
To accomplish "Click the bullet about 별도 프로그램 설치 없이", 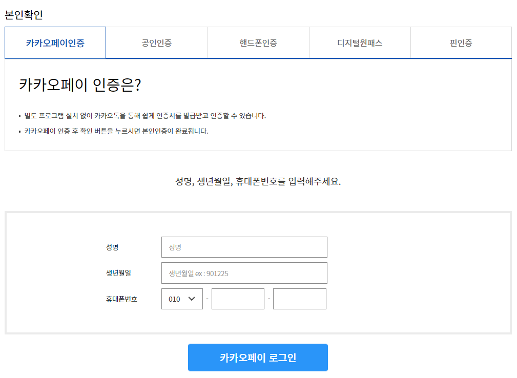I will (145, 116).
